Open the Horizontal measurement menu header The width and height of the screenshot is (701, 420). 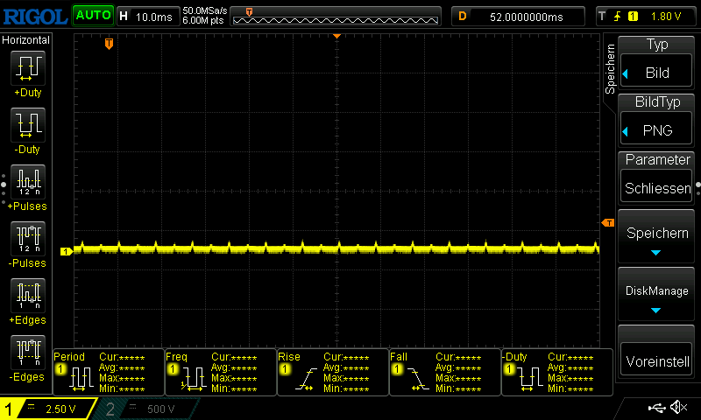click(x=26, y=40)
